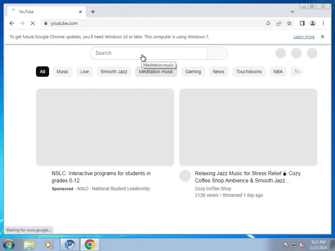Open Windows Explorer from the taskbar
Viewport: 335px width, 251px height.
click(29, 244)
